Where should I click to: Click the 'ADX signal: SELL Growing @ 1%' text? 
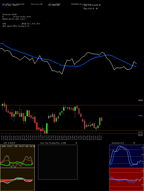tap(16, 26)
